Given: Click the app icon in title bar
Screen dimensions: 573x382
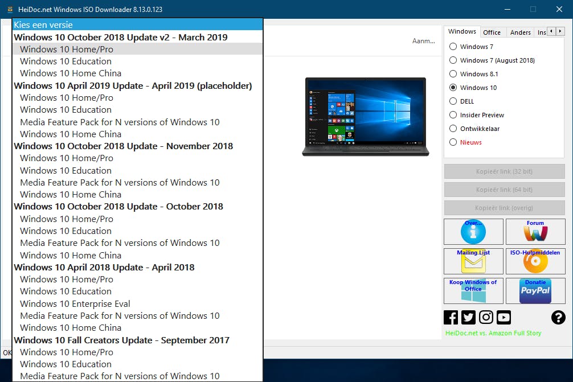Looking at the screenshot, I should click(10, 10).
